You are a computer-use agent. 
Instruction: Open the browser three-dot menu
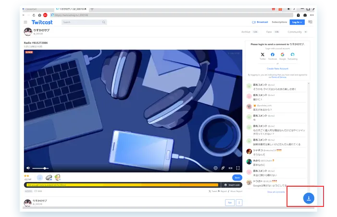[x=312, y=15]
